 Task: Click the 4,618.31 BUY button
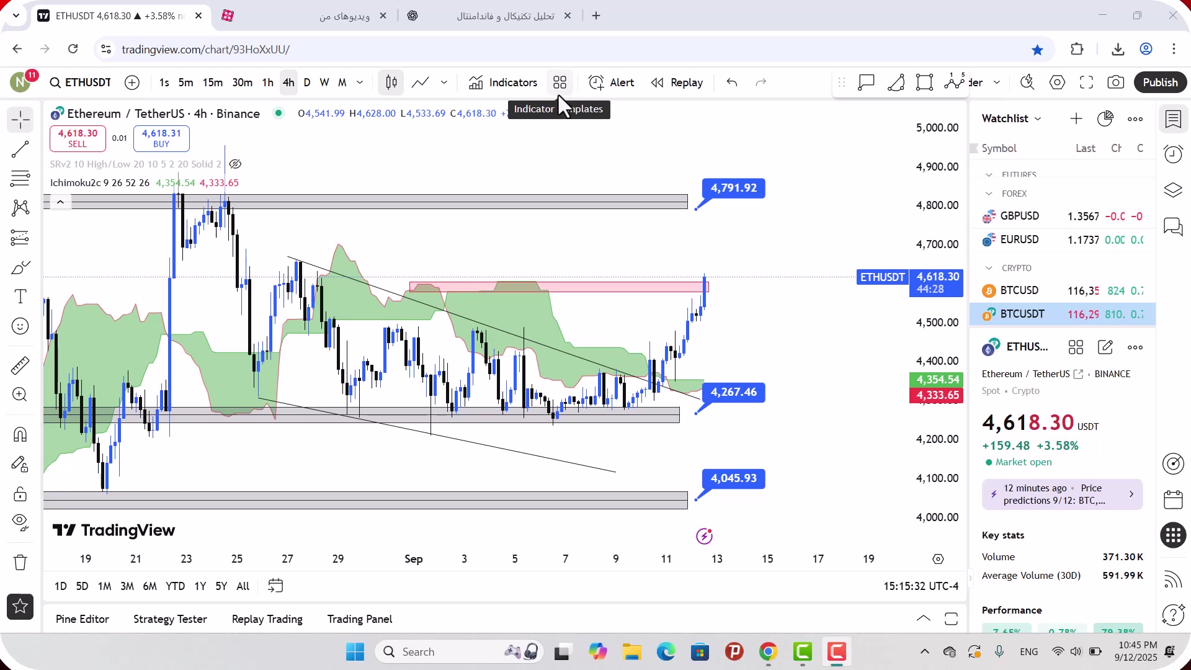[161, 138]
